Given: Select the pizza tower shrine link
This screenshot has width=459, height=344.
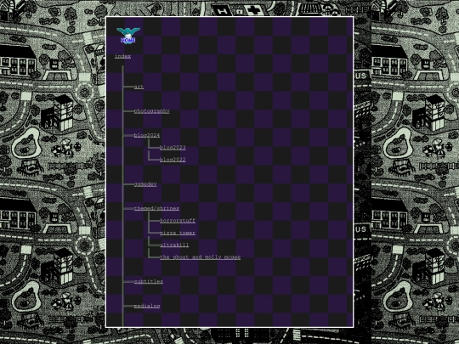Looking at the screenshot, I should click(x=178, y=233).
